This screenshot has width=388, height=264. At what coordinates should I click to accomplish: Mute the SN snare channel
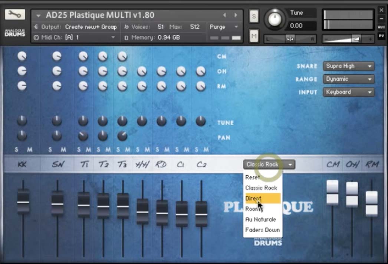click(x=63, y=149)
